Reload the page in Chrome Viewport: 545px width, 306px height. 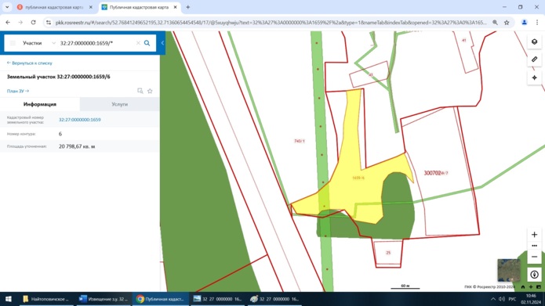pos(34,23)
